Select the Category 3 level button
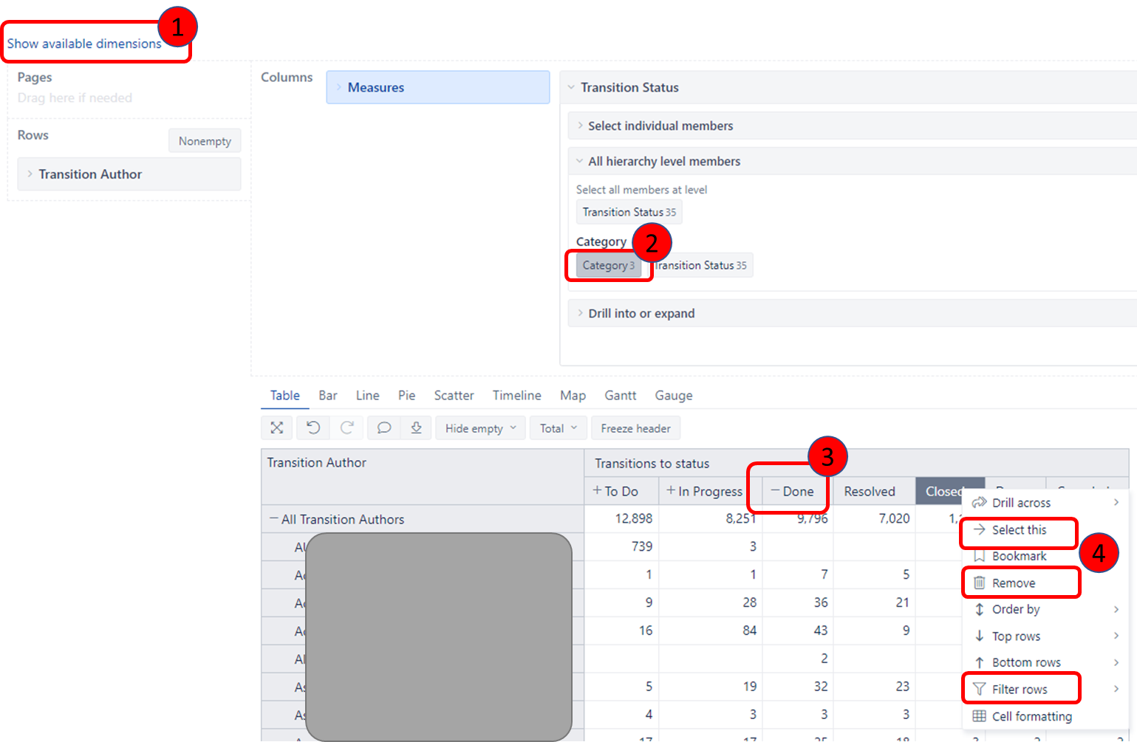1137x742 pixels. (x=608, y=266)
